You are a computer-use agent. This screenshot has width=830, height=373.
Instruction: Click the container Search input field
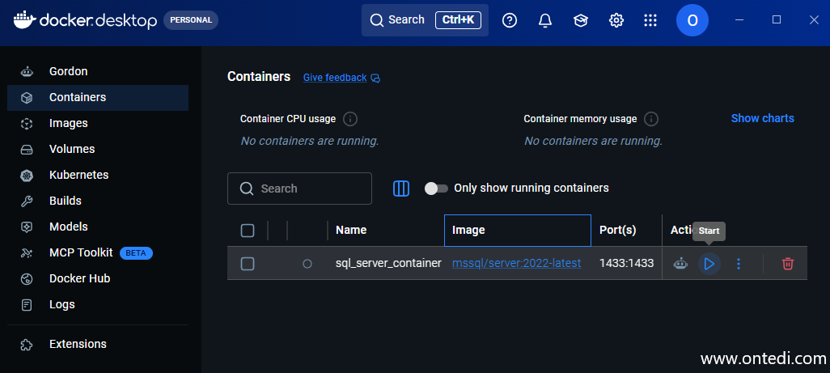(x=299, y=189)
